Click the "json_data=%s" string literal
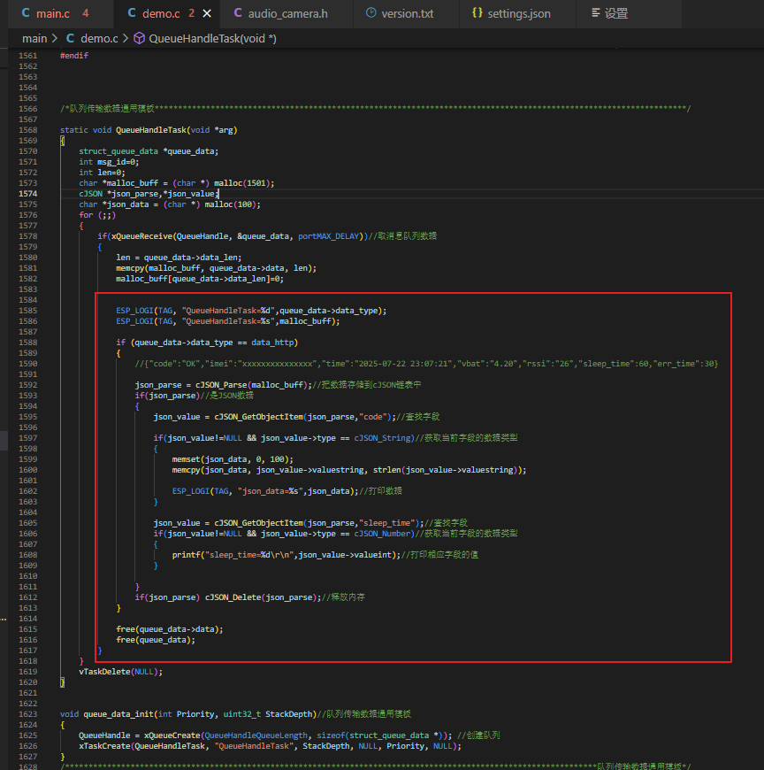 (270, 490)
